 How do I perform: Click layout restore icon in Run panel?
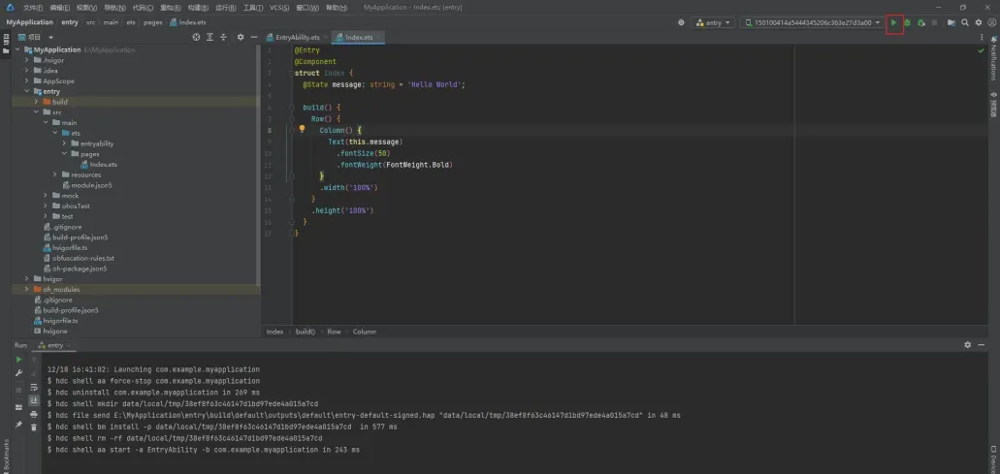pyautogui.click(x=18, y=407)
